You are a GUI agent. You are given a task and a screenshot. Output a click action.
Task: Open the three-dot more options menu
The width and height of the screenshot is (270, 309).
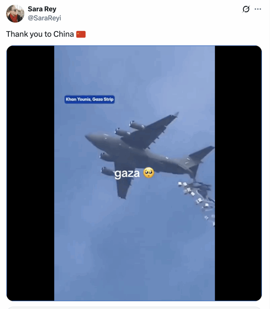click(x=258, y=9)
